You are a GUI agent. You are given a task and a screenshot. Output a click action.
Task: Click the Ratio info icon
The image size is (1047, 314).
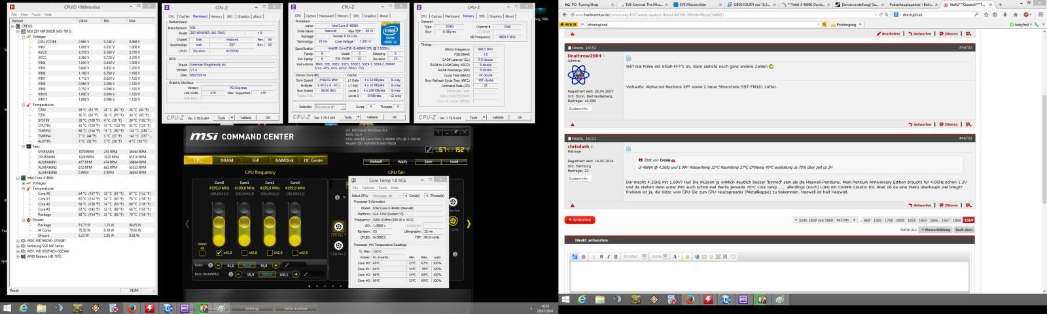coord(211,265)
